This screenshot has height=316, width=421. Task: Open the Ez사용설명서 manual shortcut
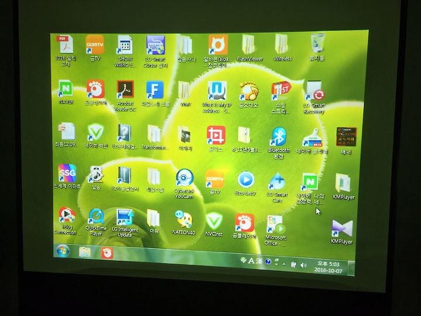125,178
